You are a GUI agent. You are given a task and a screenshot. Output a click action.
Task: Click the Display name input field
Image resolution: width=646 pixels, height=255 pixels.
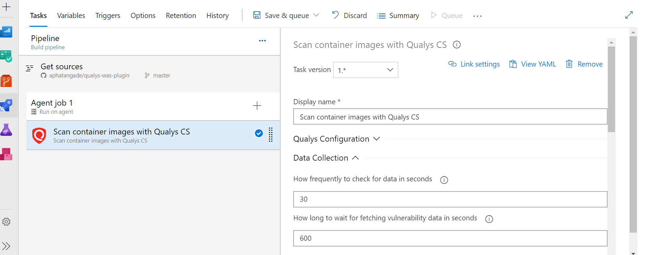click(x=450, y=117)
